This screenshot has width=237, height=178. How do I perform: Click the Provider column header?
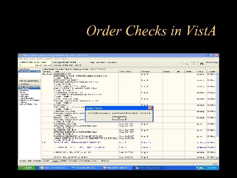[152, 72]
